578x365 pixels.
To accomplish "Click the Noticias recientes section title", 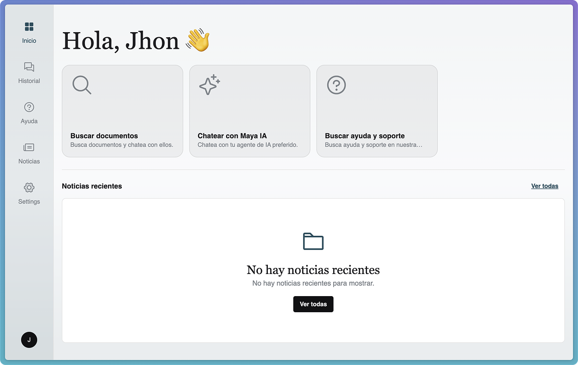I will point(91,186).
